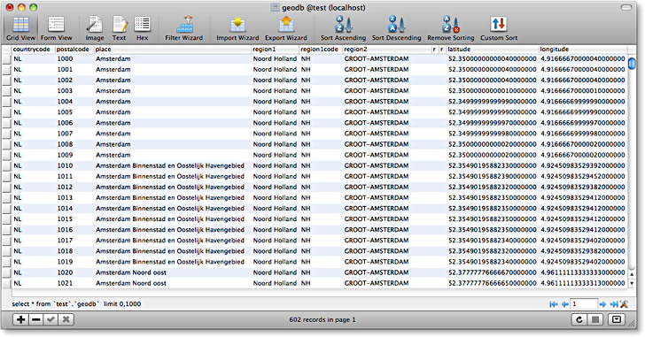Apply Sort Descending
The image size is (645, 337).
(397, 28)
